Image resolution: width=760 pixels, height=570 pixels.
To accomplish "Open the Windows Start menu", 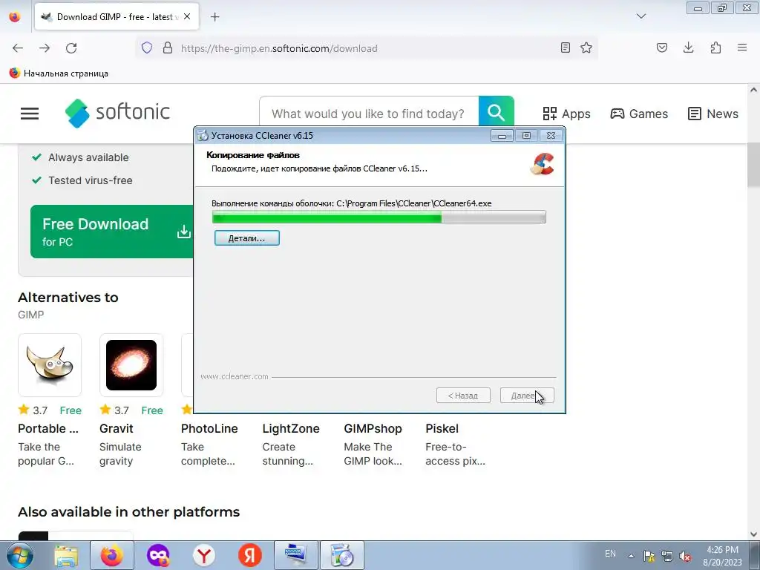I will pyautogui.click(x=19, y=555).
